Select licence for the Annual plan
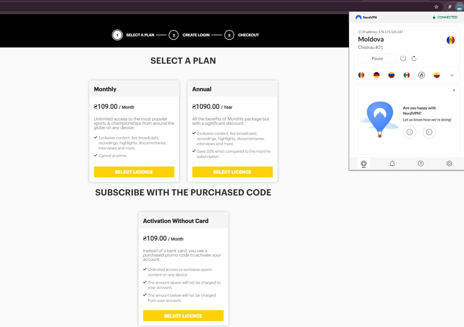Image resolution: width=464 pixels, height=327 pixels. [x=232, y=172]
